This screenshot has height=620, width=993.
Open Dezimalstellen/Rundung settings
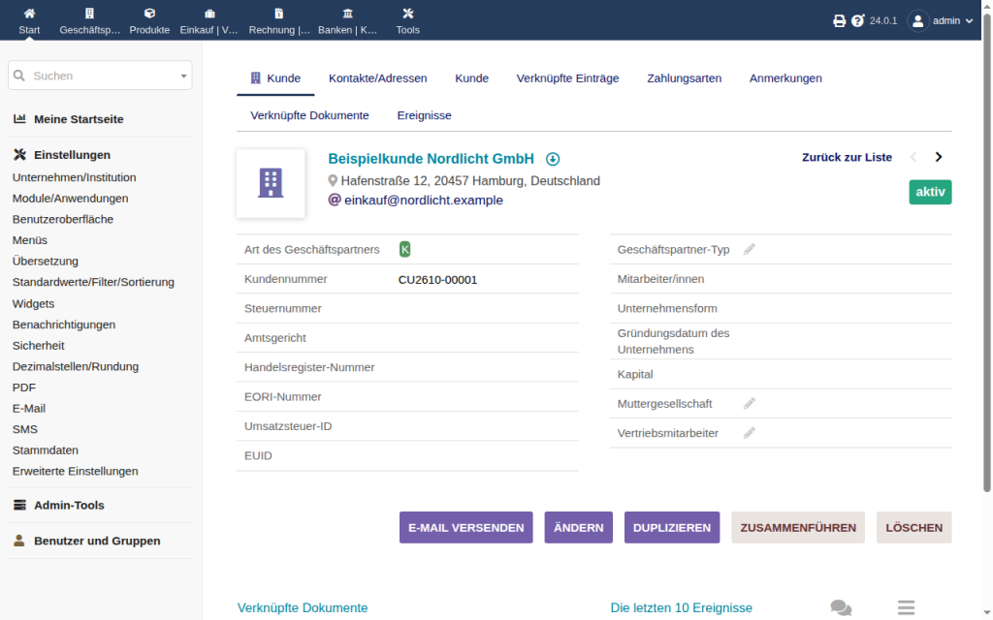click(x=76, y=366)
